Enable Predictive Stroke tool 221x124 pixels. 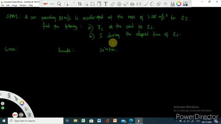[152, 4]
